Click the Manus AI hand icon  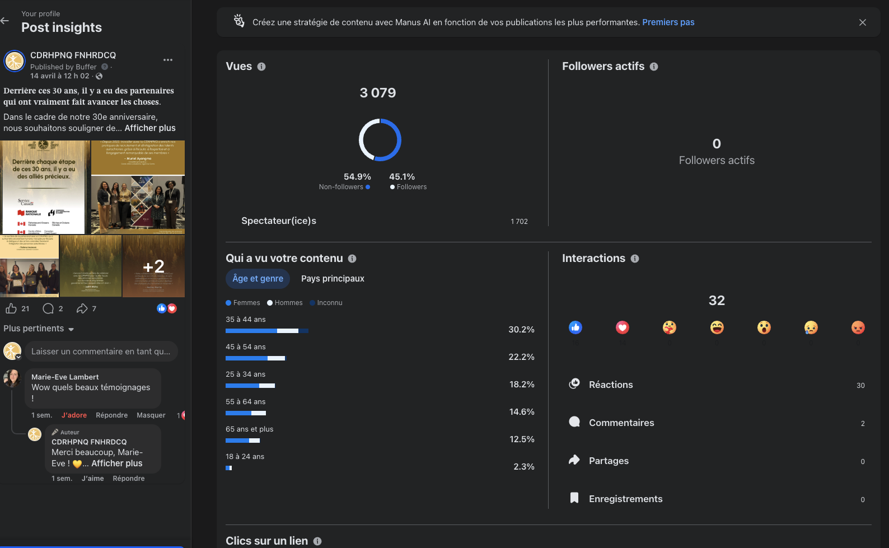click(x=239, y=21)
